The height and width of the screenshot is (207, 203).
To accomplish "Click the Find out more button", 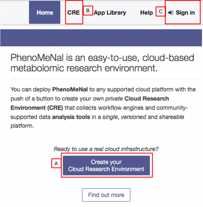I will click(x=106, y=195).
